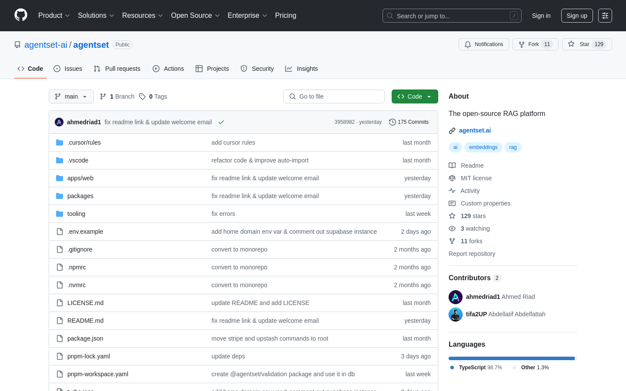Click the ahmedriad1 avatar in commit bar
This screenshot has height=391, width=626.
59,122
